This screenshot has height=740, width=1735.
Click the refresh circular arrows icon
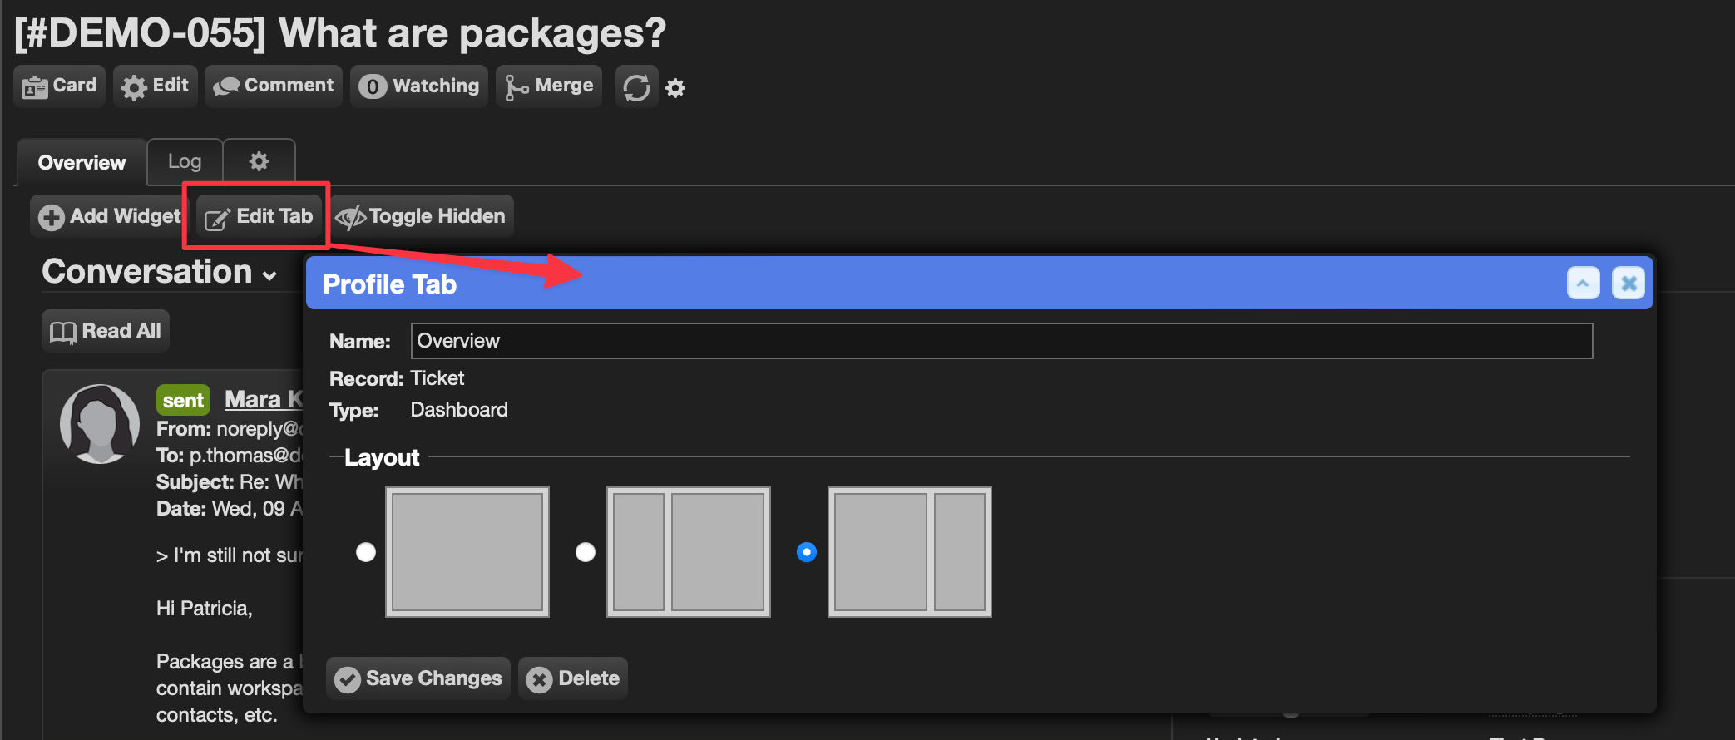tap(636, 87)
